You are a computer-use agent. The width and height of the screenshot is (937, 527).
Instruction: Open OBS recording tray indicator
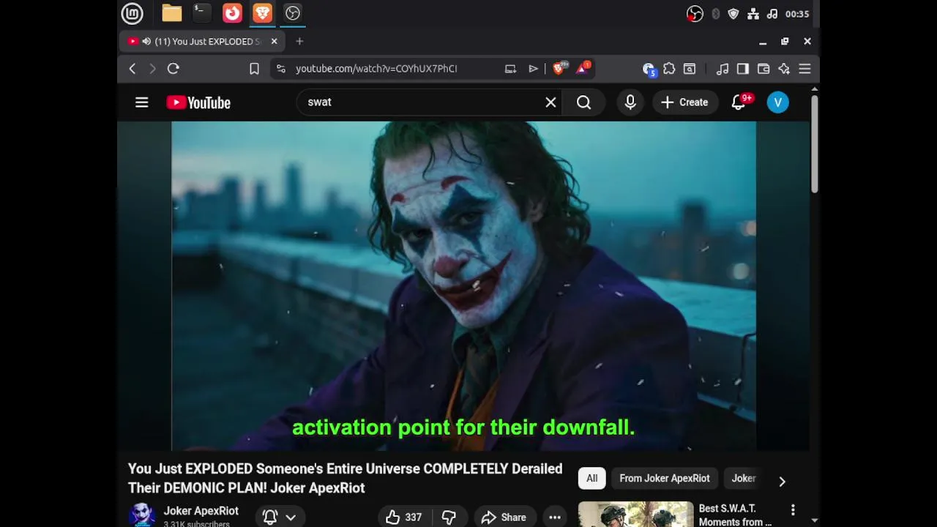[x=695, y=14]
